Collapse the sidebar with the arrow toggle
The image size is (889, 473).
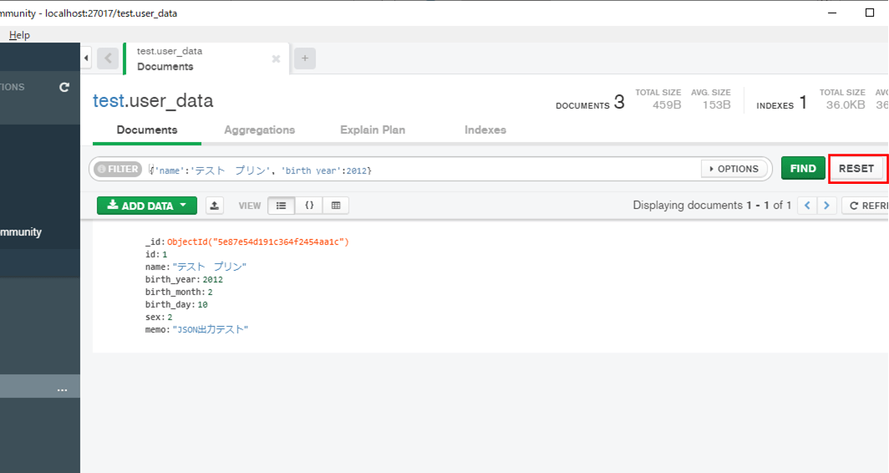86,58
